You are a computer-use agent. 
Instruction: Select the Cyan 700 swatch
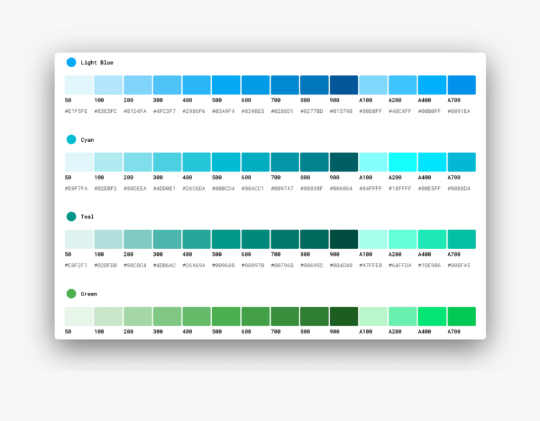[284, 161]
